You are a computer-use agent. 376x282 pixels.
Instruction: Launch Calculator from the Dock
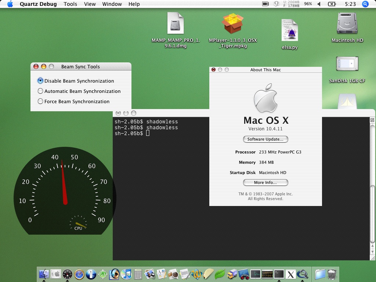(138, 274)
